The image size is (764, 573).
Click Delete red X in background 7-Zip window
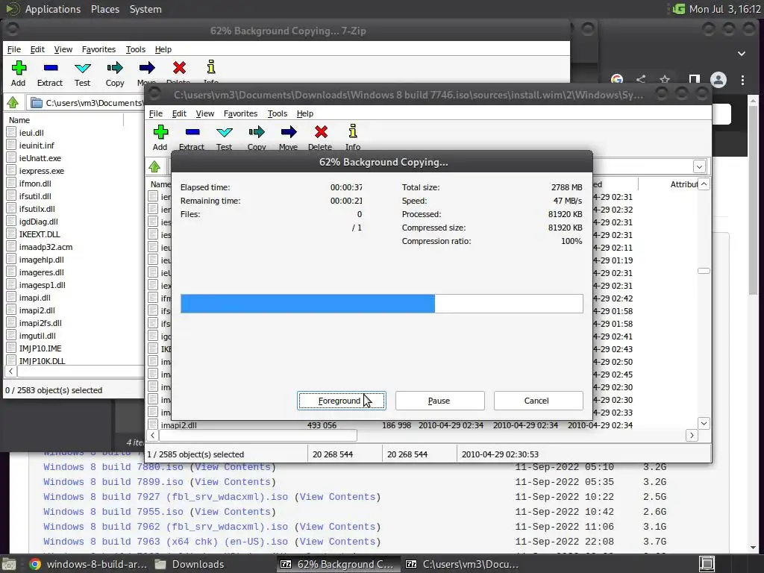(x=179, y=68)
